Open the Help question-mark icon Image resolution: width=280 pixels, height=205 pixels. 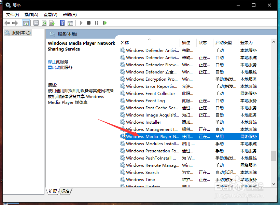point(62,23)
